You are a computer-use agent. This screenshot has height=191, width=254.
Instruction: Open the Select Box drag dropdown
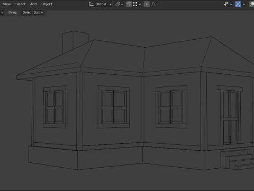coord(32,12)
